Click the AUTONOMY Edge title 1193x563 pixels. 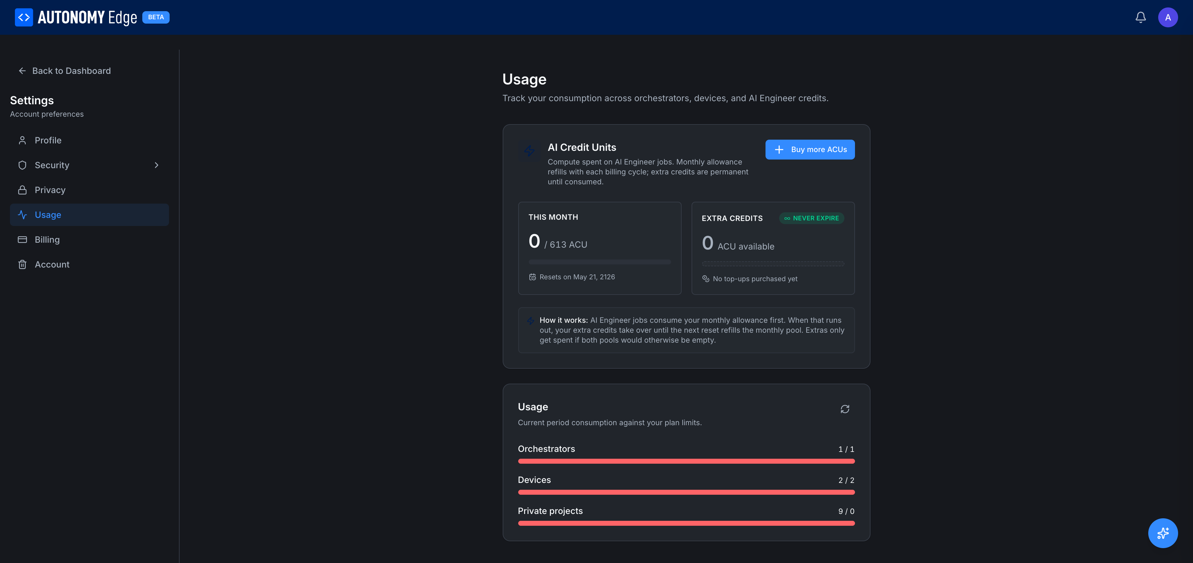point(87,18)
